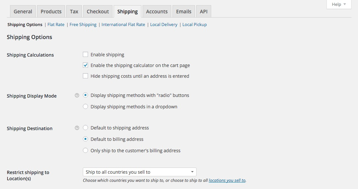This screenshot has height=189, width=358.
Task: Click help icon beside Shipping Display Mode
Action: tap(77, 96)
